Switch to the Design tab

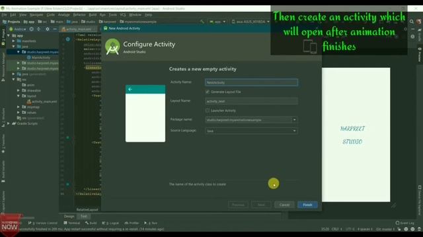69,217
